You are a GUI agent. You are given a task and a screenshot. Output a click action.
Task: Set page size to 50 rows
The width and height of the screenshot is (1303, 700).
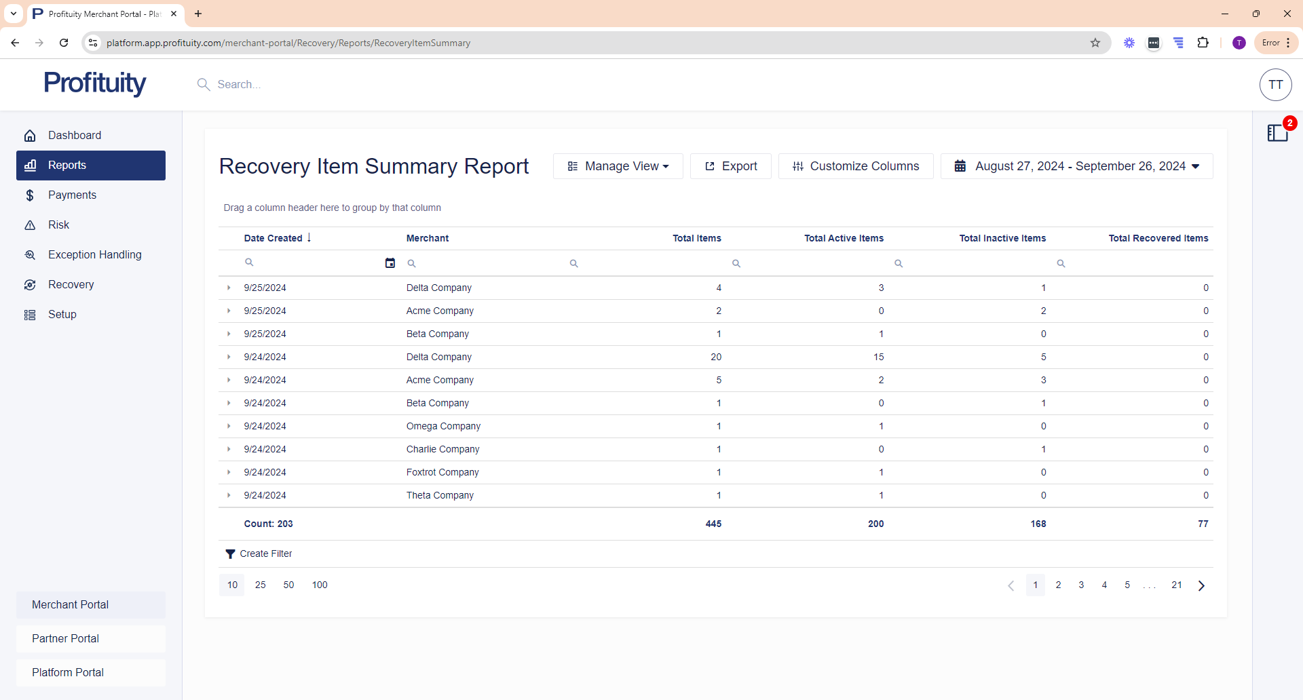tap(288, 585)
